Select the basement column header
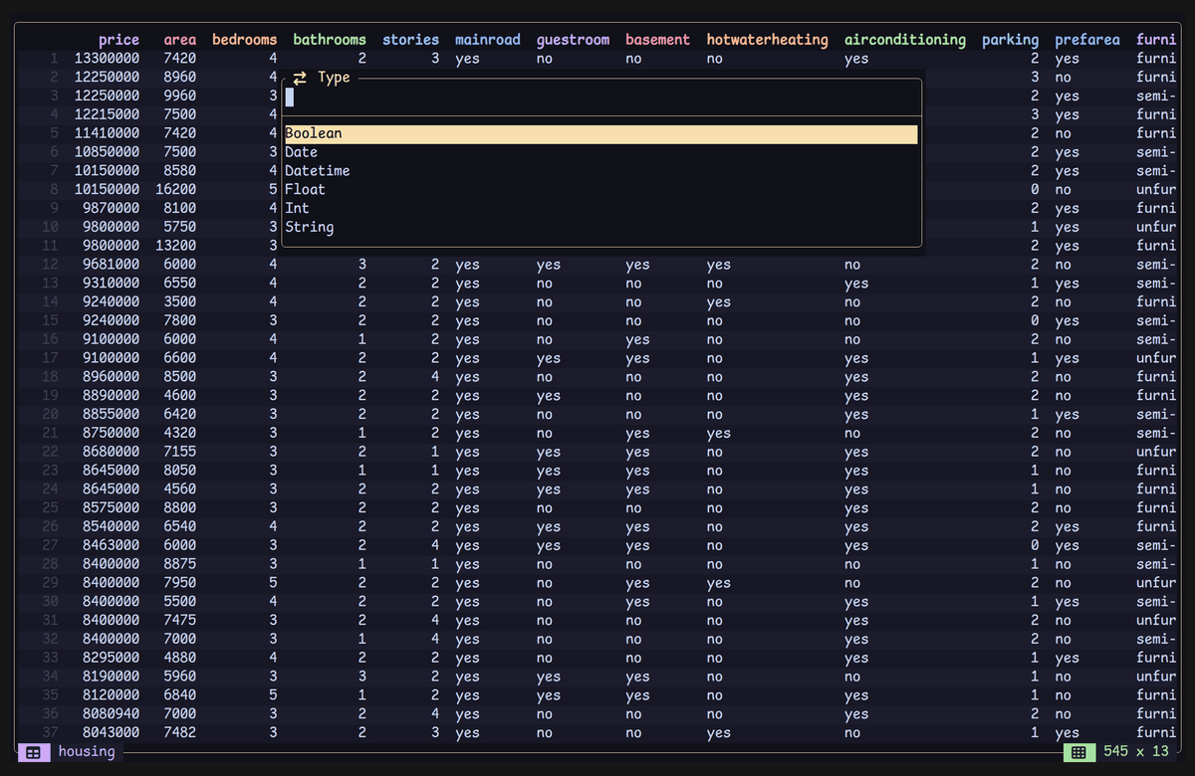The width and height of the screenshot is (1195, 776). click(657, 40)
